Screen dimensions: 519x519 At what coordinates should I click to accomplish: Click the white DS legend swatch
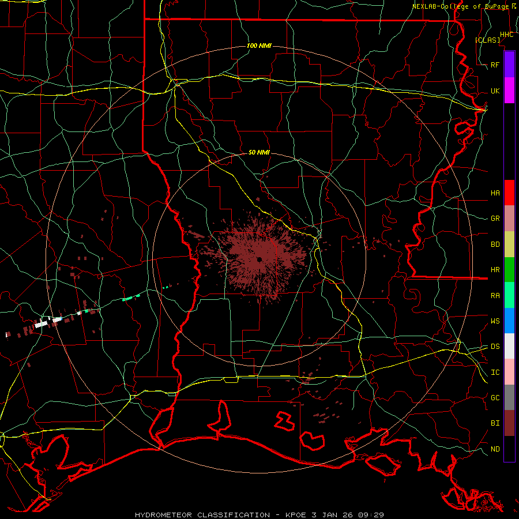tap(509, 346)
